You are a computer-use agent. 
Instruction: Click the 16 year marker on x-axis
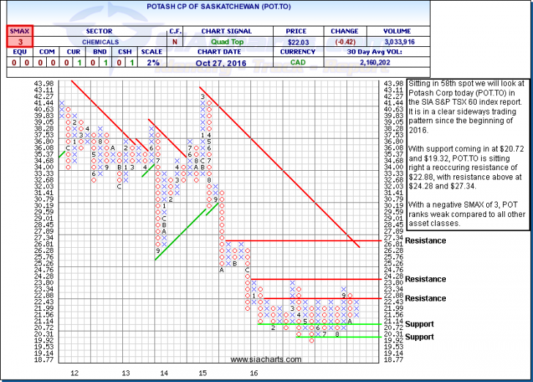[253, 373]
